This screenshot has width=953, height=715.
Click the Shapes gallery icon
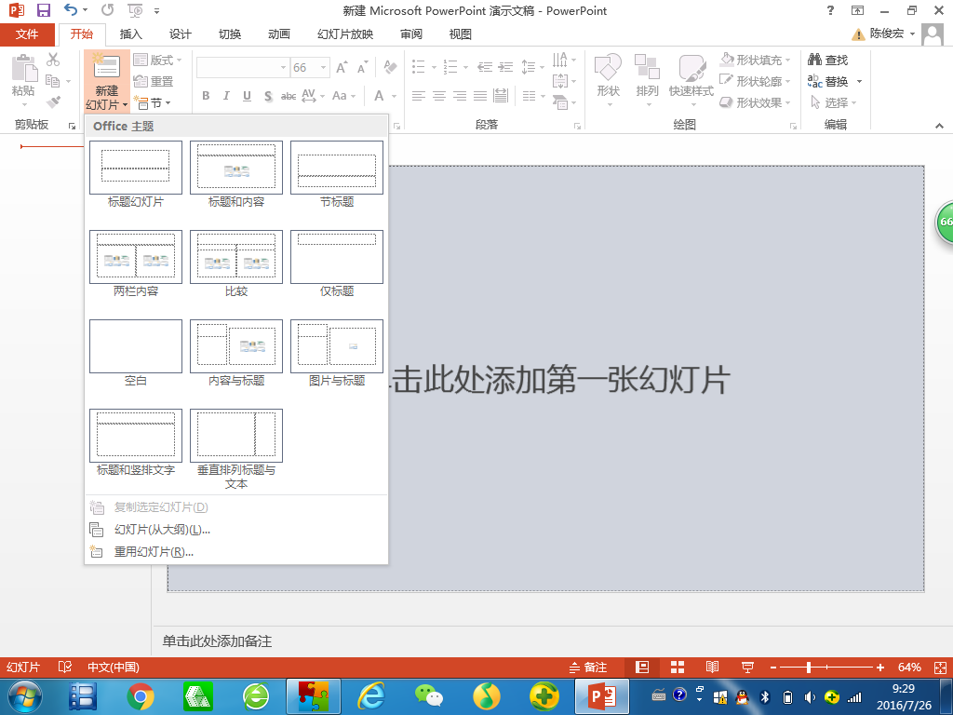tap(608, 67)
